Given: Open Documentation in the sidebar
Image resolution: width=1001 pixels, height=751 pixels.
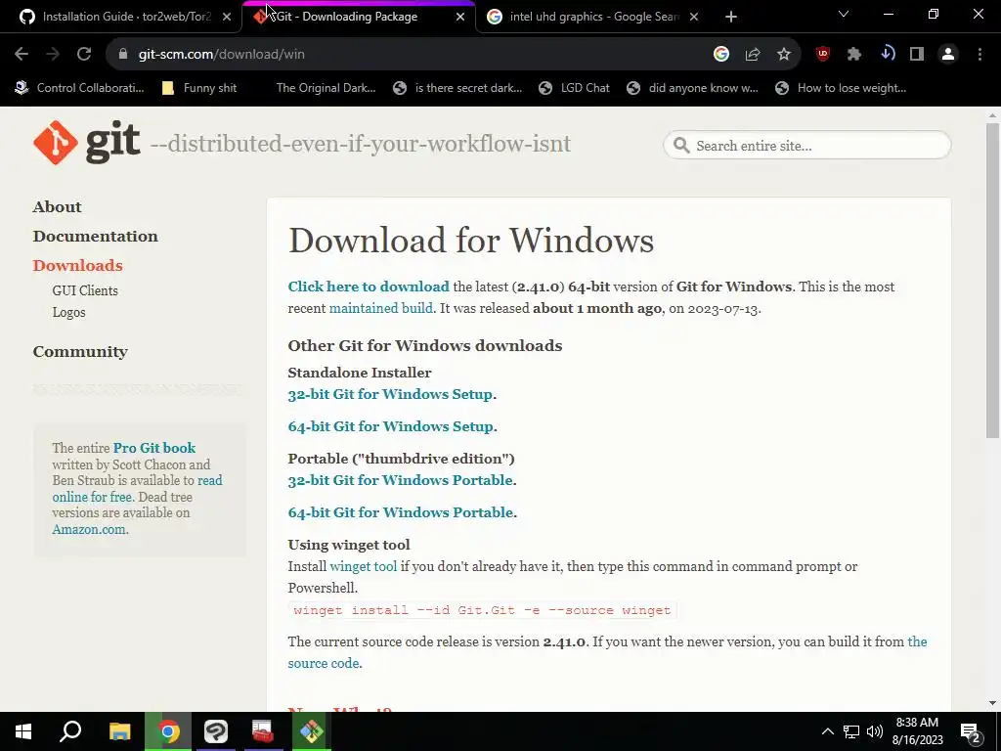Looking at the screenshot, I should [95, 237].
